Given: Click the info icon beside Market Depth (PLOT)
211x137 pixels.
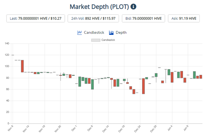Looking at the screenshot, I should point(133,7).
